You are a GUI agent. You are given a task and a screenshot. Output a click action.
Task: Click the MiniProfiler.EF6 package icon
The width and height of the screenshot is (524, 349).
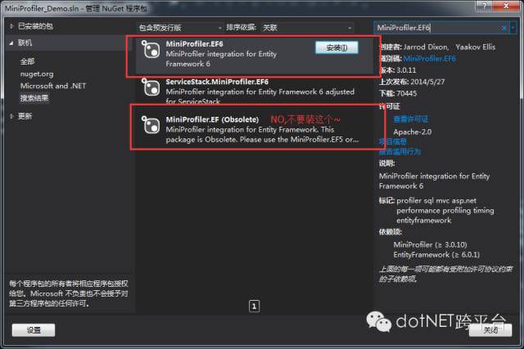pyautogui.click(x=151, y=49)
